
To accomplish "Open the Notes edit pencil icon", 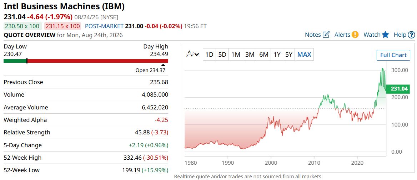I will click(x=326, y=35).
